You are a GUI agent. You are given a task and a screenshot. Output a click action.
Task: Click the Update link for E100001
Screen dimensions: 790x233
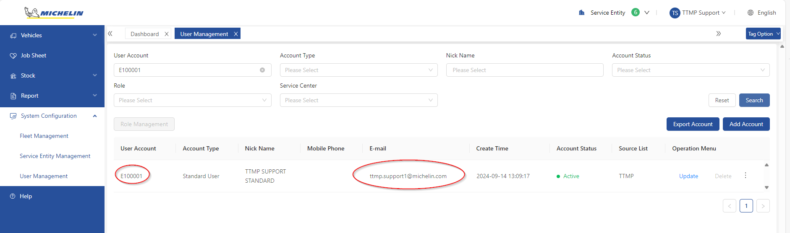point(688,176)
